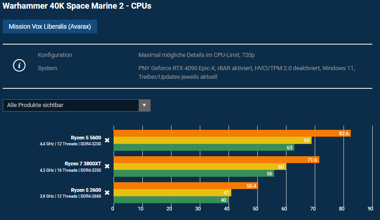380x220 pixels.
Task: Remove Ryzen 5 2600 via X icon
Action: click(x=107, y=193)
